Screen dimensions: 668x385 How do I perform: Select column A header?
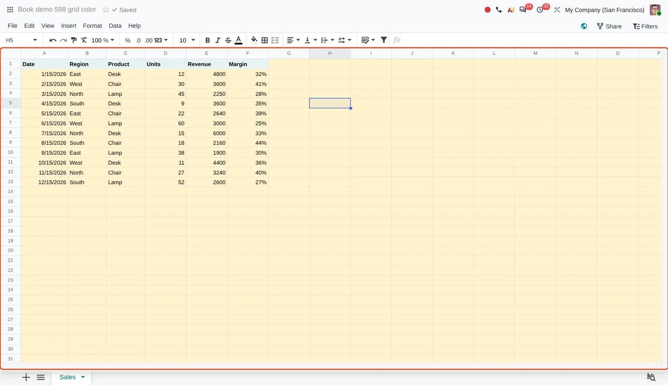(x=44, y=53)
